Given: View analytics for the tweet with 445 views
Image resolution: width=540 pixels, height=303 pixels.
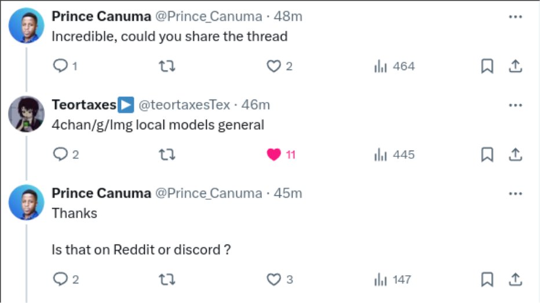Looking at the screenshot, I should 381,155.
